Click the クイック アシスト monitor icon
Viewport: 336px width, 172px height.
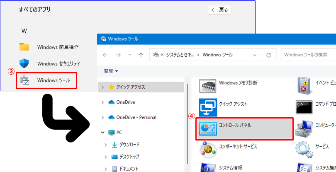point(208,107)
